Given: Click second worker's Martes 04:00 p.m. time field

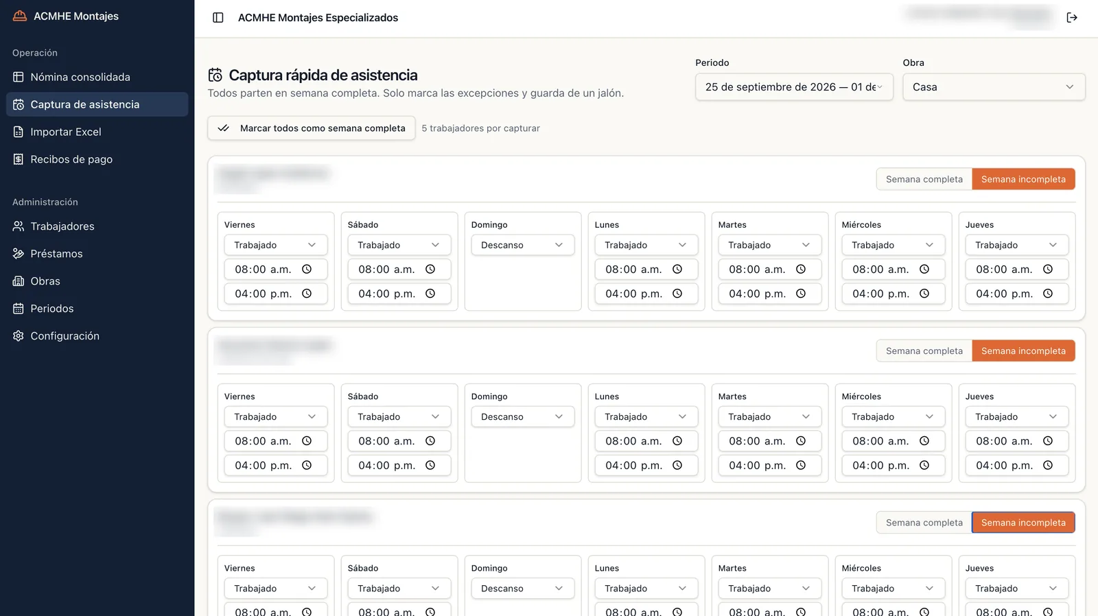Looking at the screenshot, I should coord(770,465).
